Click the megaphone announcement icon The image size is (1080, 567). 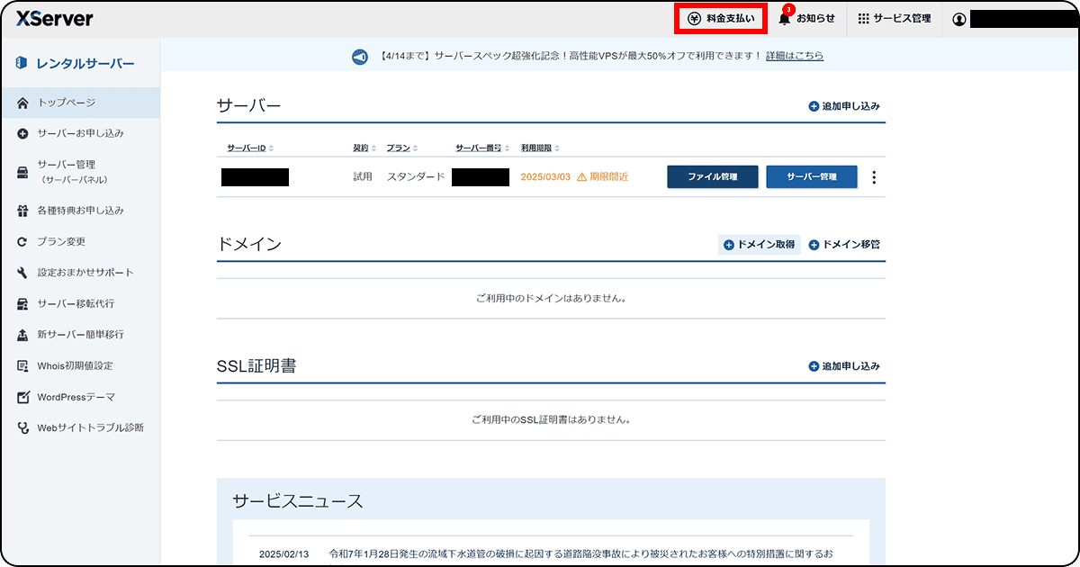tap(360, 57)
